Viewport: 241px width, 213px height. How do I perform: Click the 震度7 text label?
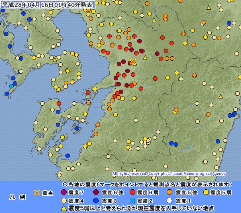[76, 193]
